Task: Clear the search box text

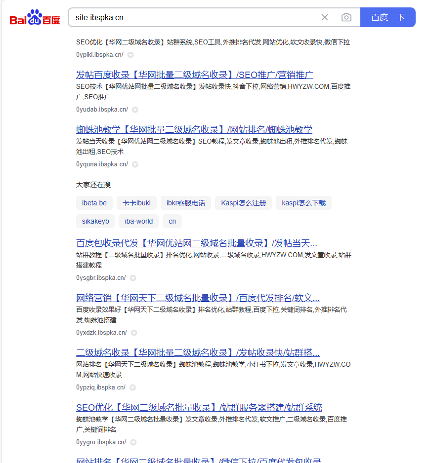Action: click(x=325, y=18)
